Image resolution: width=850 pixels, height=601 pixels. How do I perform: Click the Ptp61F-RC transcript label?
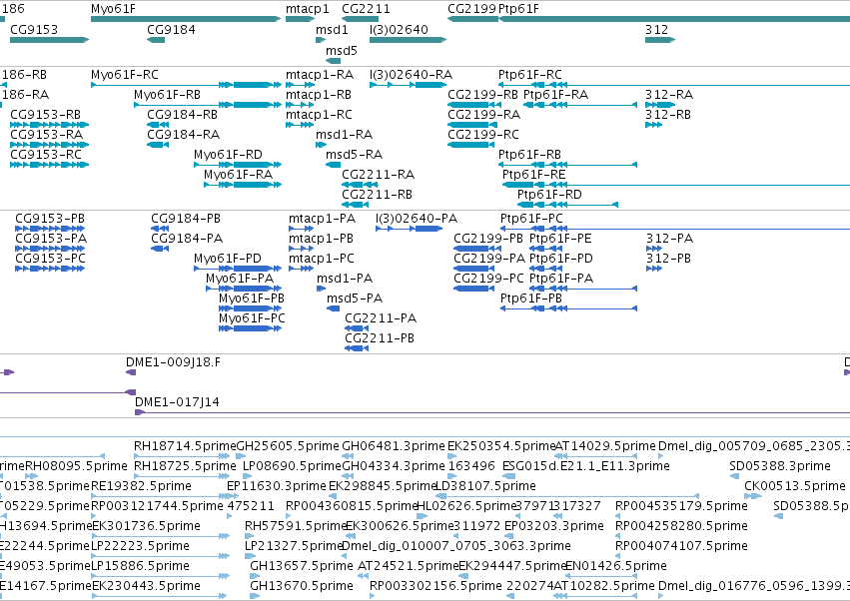(530, 75)
